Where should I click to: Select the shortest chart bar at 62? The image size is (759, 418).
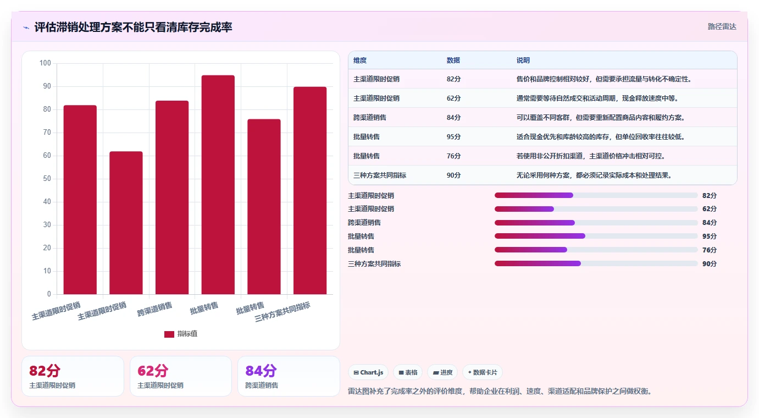126,223
